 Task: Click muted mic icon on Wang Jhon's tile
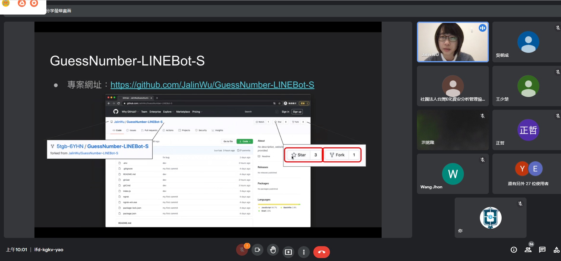click(x=483, y=160)
